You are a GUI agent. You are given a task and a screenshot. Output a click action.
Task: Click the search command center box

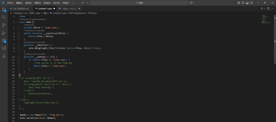click(139, 3)
